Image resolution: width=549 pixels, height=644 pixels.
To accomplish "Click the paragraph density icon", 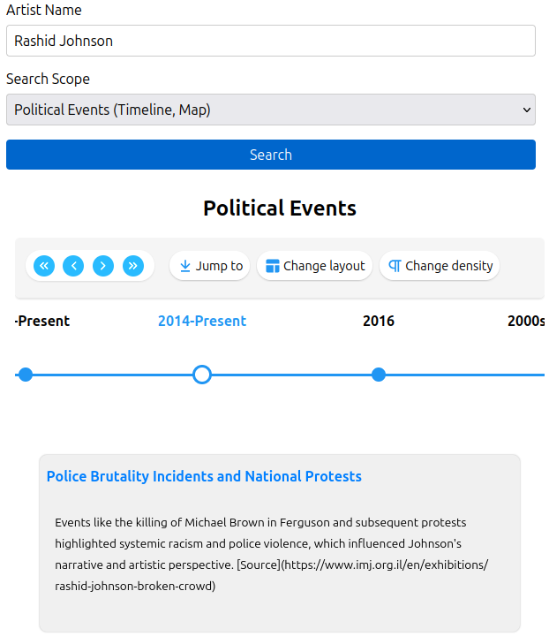I will tap(395, 266).
